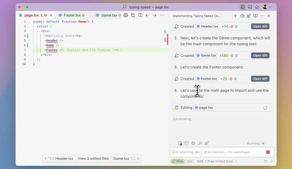Stop generation with the red square button

268,152
